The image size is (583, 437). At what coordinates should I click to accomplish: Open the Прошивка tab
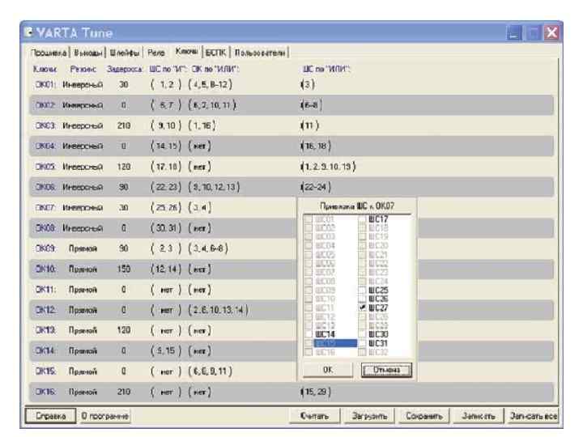pyautogui.click(x=49, y=53)
